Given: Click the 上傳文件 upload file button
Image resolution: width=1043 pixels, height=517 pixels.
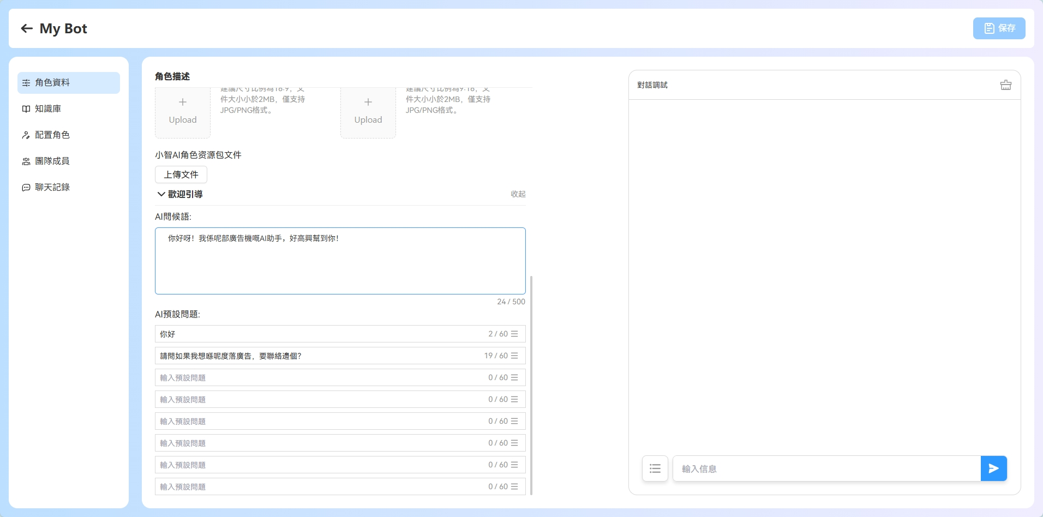Looking at the screenshot, I should tap(181, 175).
